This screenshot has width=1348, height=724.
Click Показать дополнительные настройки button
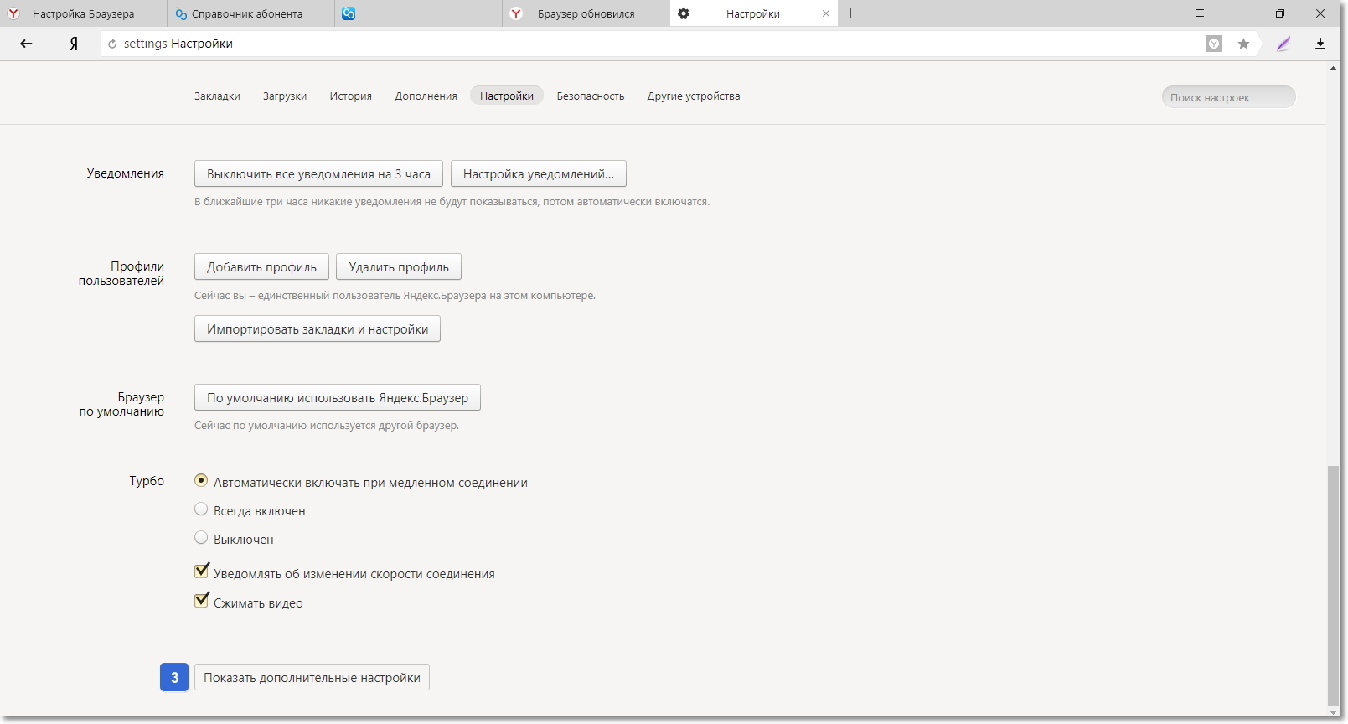pos(312,678)
